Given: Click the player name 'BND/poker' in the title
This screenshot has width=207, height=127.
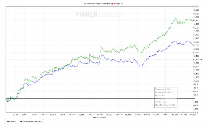Looking at the screenshot, I should 118,4.
